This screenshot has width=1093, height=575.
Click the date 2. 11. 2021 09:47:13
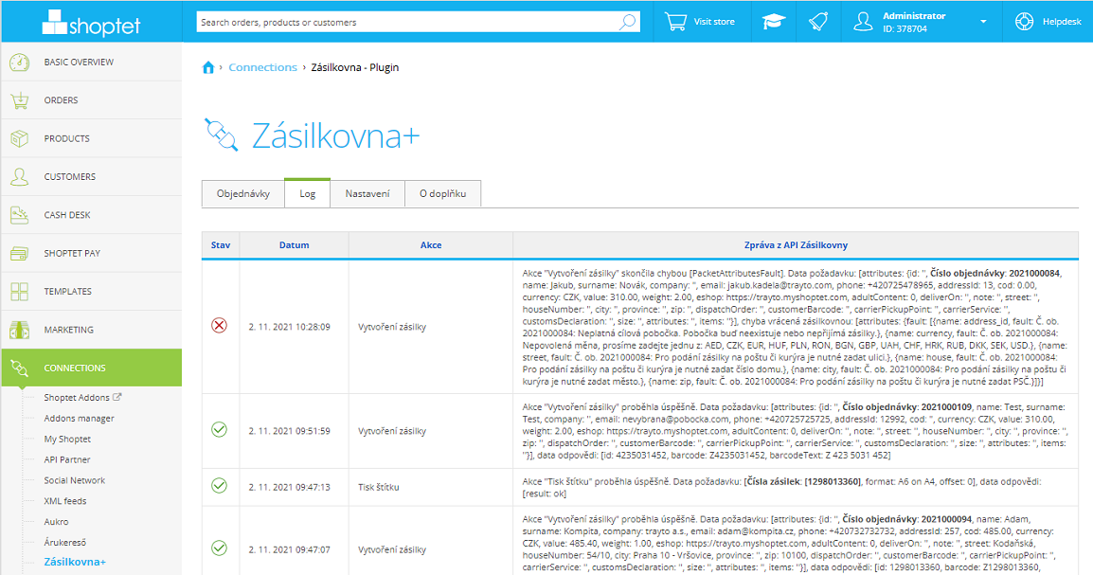(x=289, y=487)
